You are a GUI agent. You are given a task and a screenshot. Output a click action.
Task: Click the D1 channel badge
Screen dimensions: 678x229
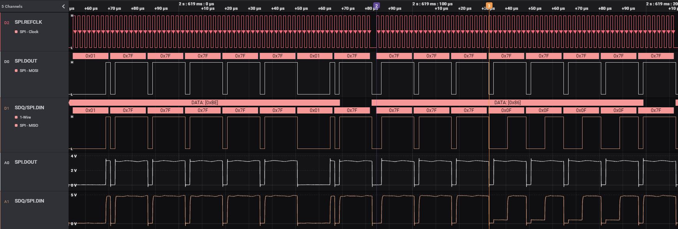[7, 108]
